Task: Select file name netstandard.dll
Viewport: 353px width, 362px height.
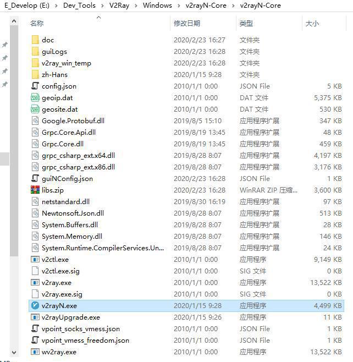Action: pos(65,202)
